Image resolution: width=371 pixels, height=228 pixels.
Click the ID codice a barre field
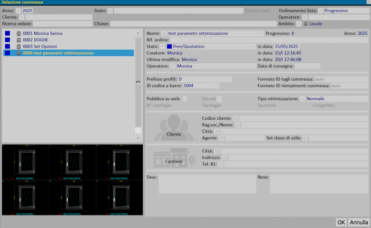tap(201, 86)
